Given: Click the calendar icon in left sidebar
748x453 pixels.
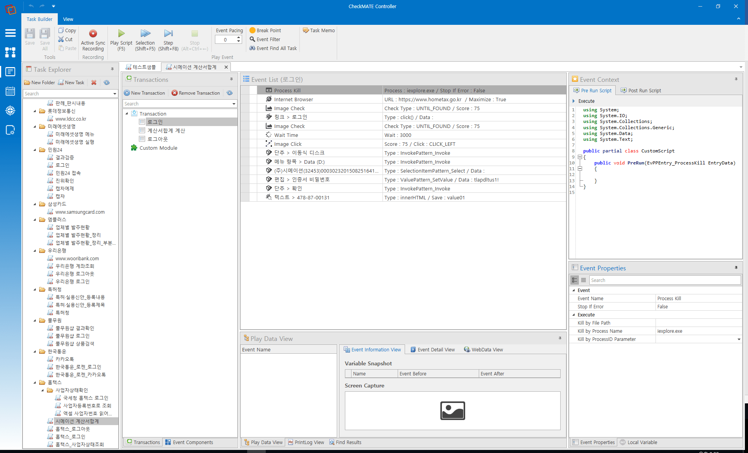Looking at the screenshot, I should click(10, 92).
